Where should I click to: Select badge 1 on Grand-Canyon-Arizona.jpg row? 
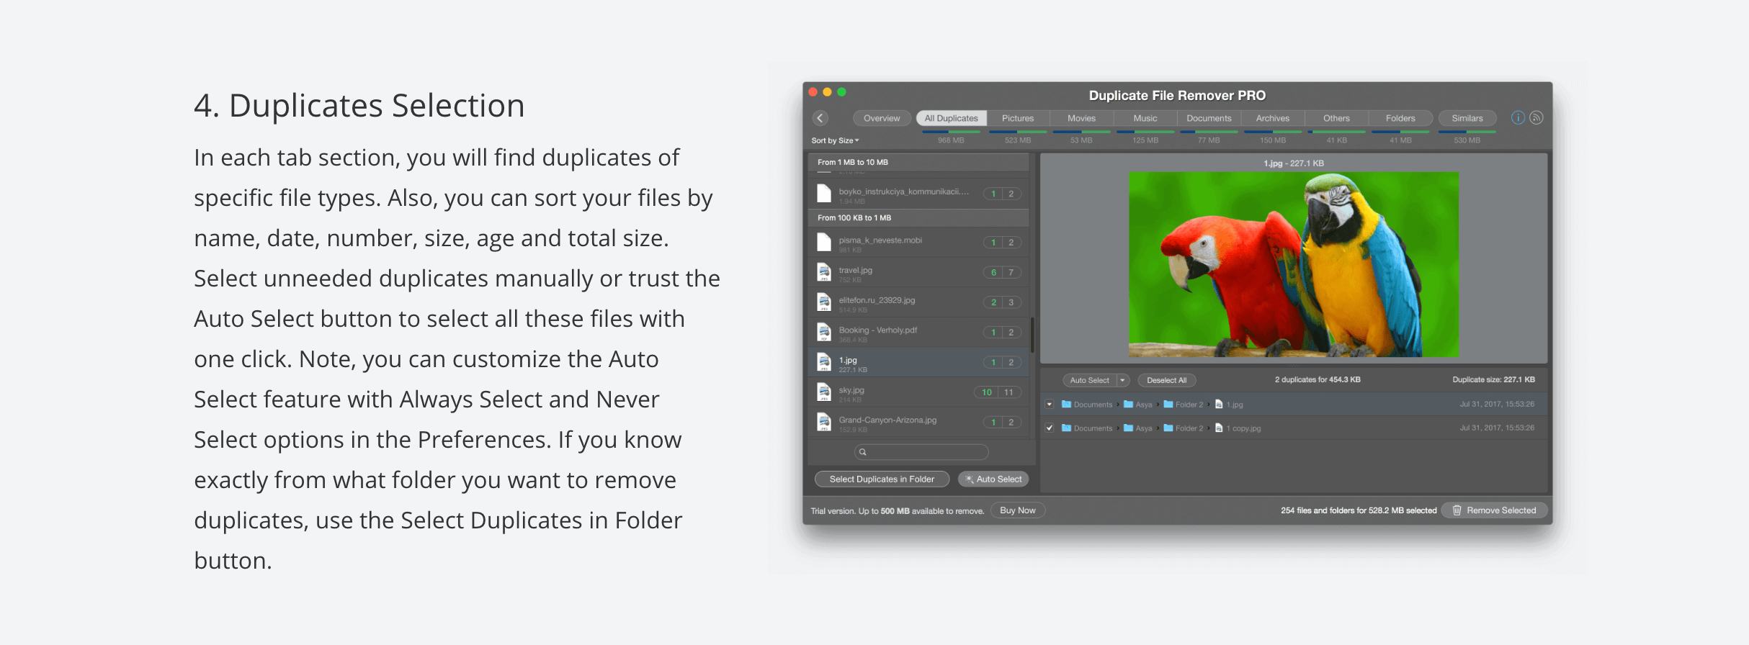click(993, 423)
